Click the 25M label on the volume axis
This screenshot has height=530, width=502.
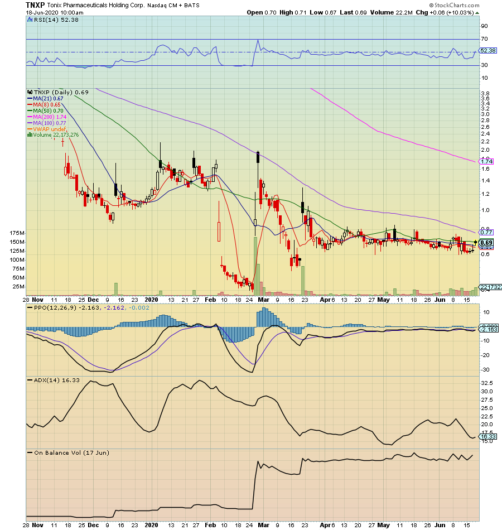(18, 286)
